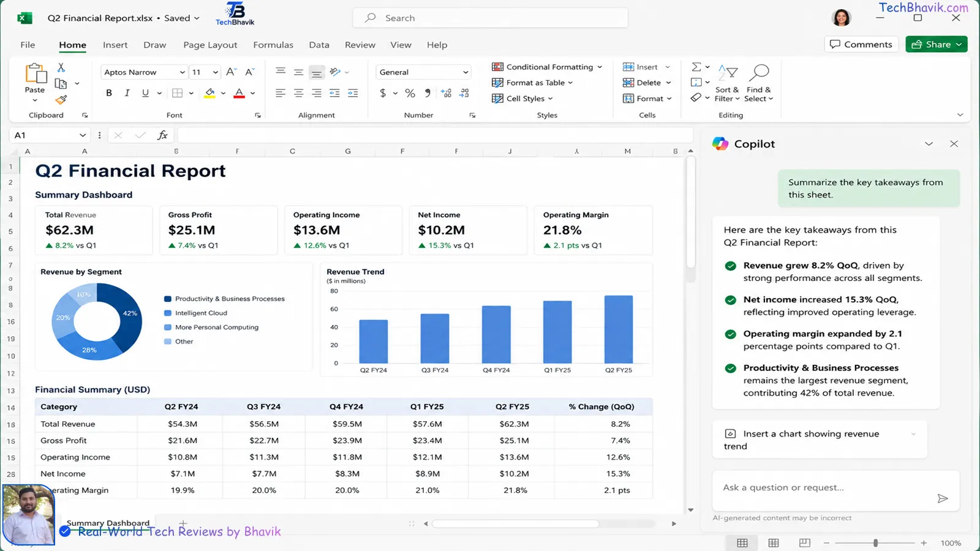
Task: Switch to the Formulas tab
Action: 273,45
